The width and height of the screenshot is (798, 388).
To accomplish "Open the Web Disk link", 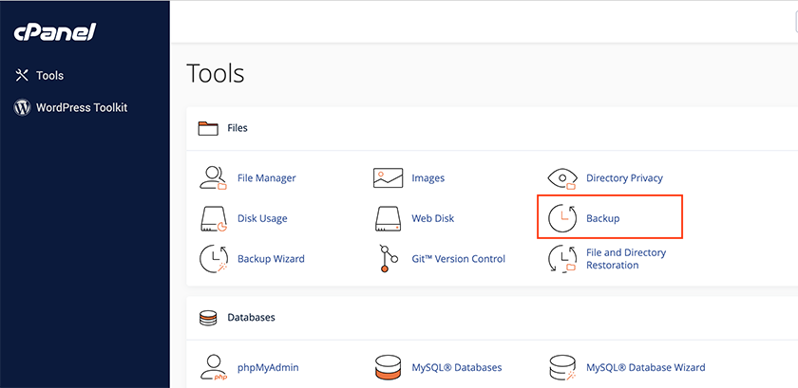I will tap(433, 218).
